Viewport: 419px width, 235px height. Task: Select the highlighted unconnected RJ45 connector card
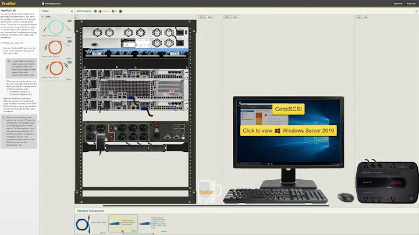tap(123, 223)
